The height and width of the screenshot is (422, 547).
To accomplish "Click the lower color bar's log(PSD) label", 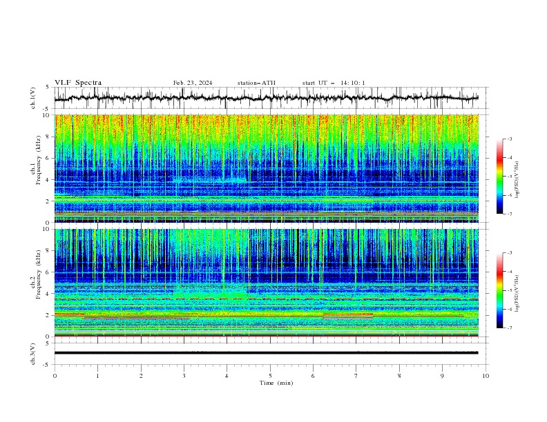I will pyautogui.click(x=517, y=294).
